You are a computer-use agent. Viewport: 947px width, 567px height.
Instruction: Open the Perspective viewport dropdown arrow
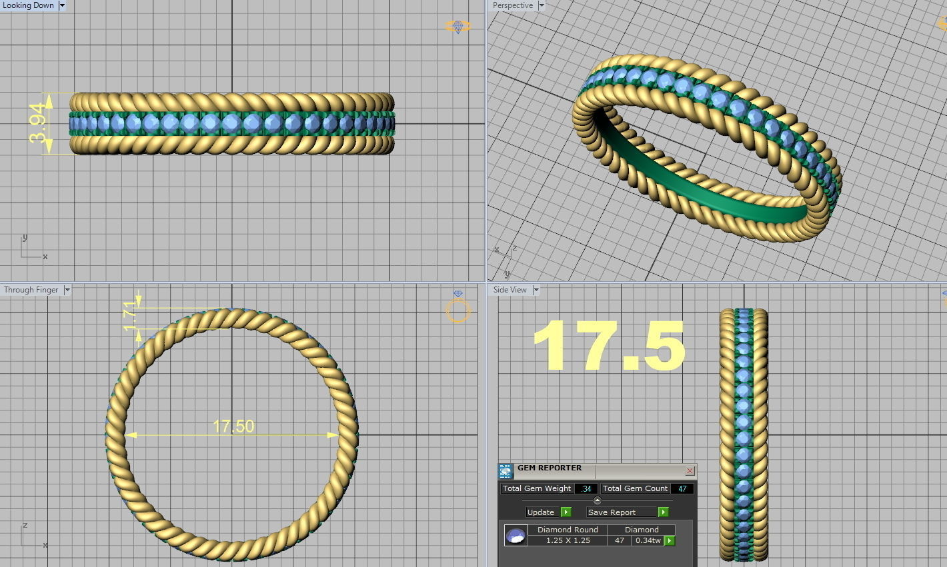coord(542,5)
